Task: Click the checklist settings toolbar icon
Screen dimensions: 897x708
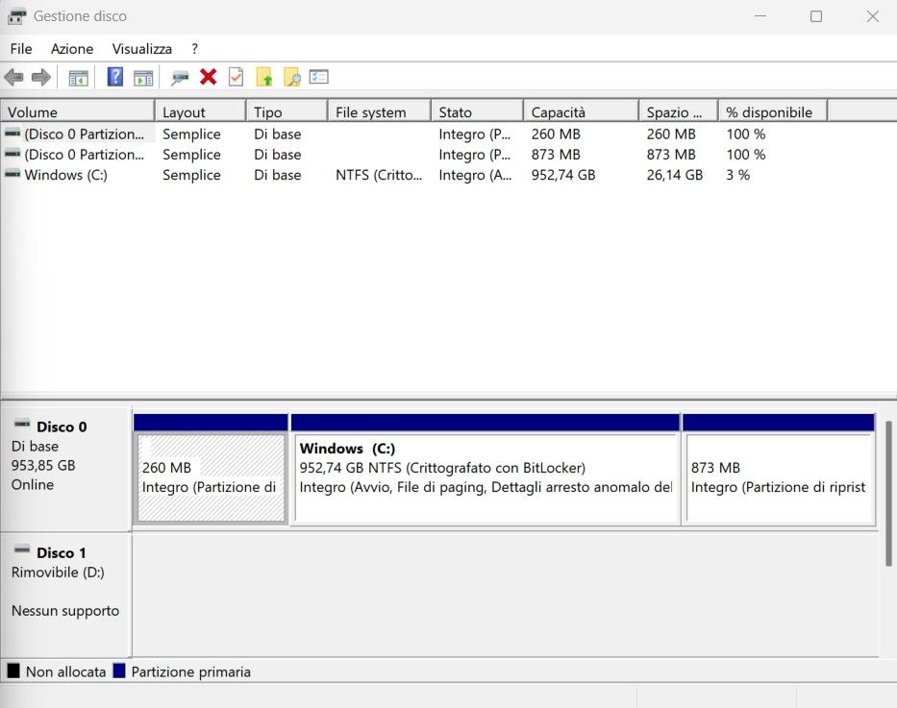Action: pyautogui.click(x=318, y=77)
